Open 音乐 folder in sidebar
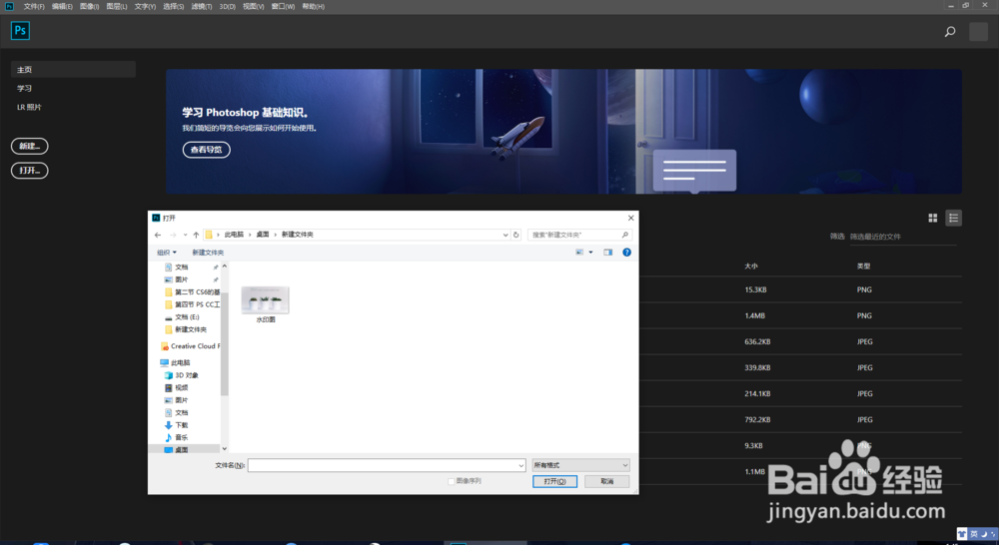This screenshot has height=545, width=999. coord(177,437)
